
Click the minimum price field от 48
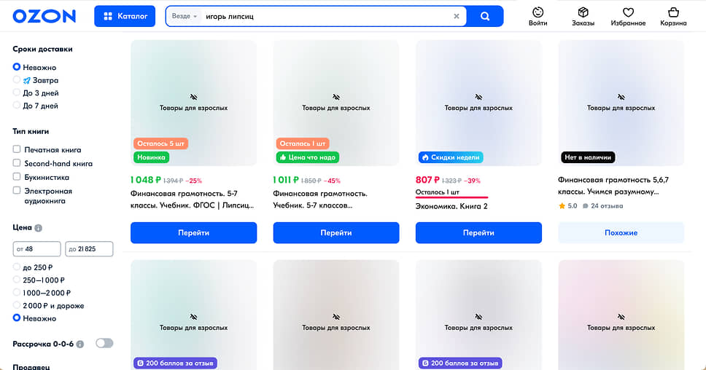click(x=37, y=248)
